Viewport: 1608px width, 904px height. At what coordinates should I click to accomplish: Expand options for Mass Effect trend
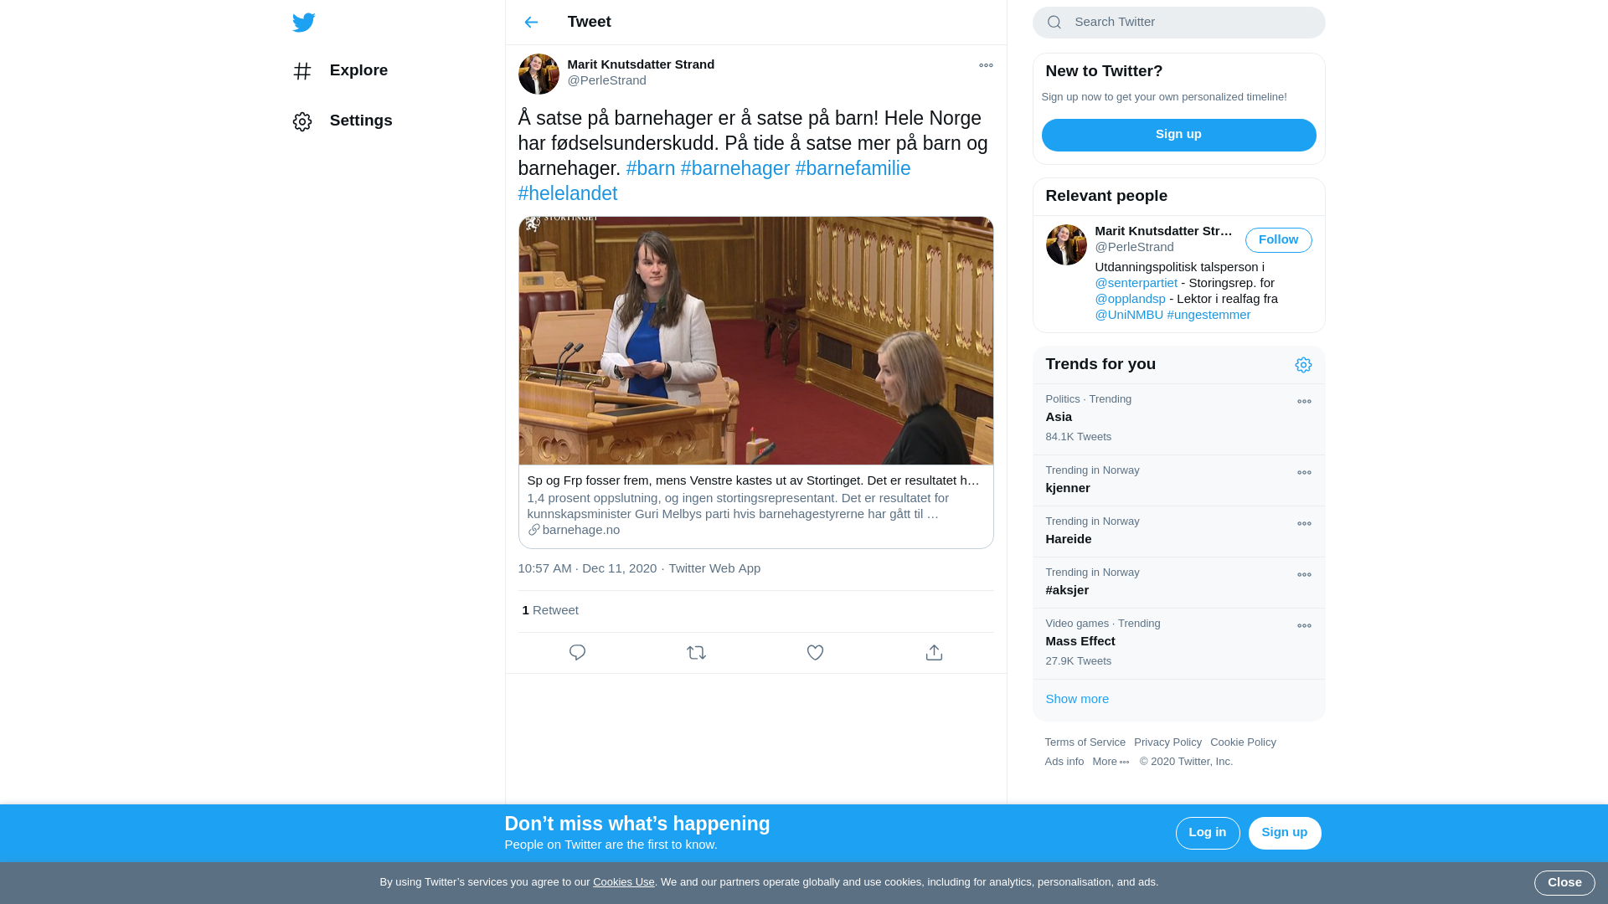(1304, 626)
